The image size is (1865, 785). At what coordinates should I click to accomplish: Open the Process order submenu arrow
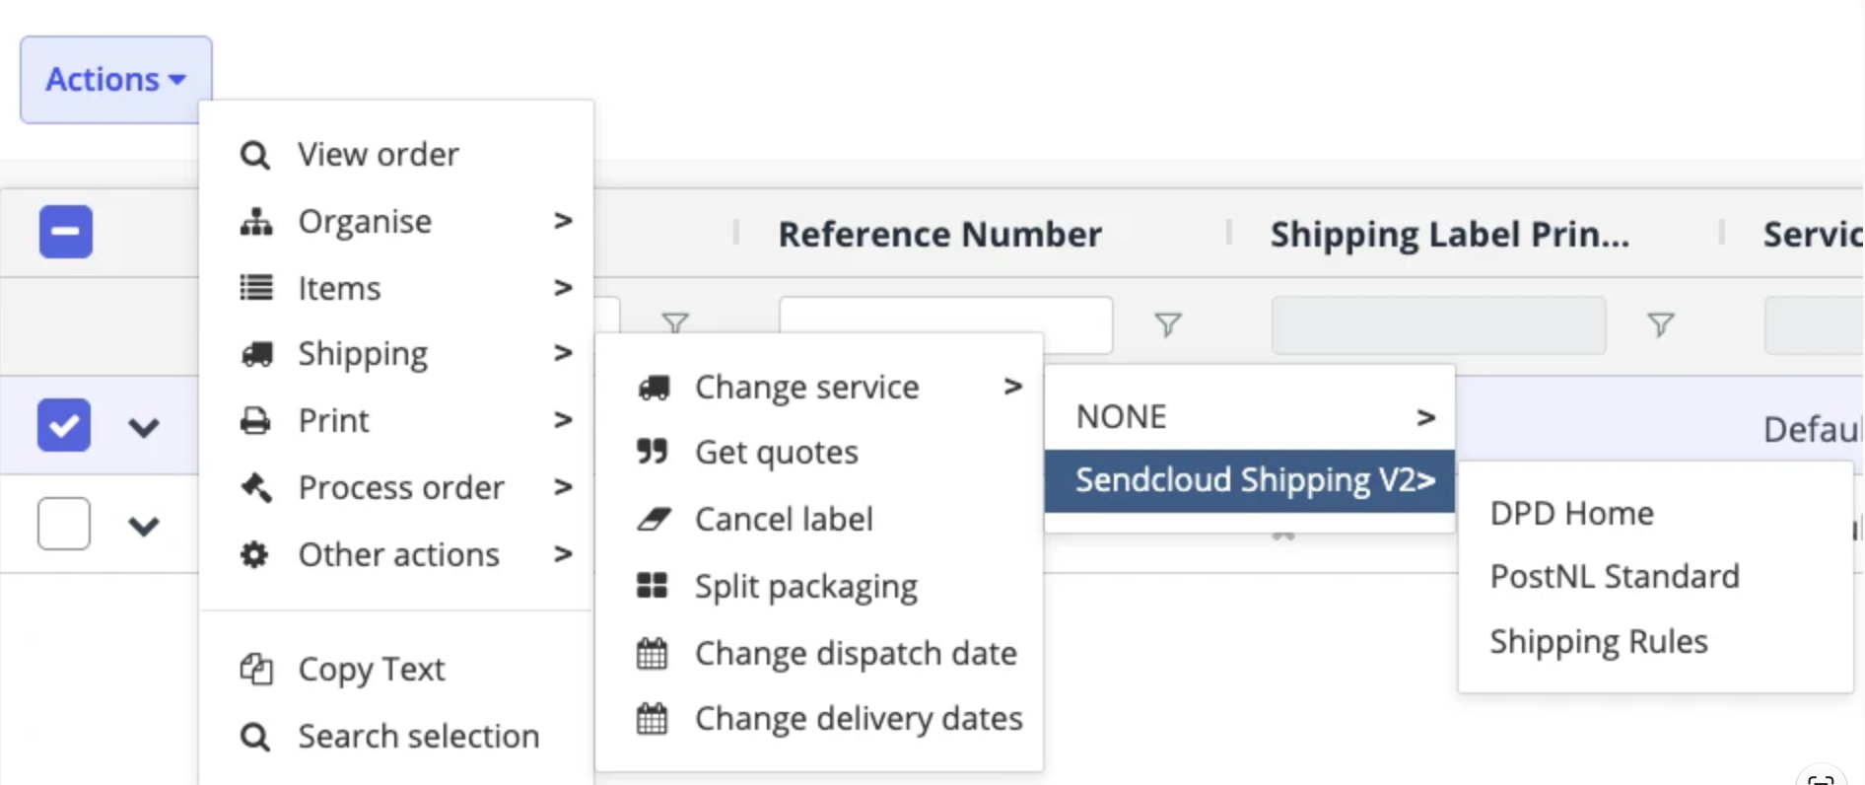[563, 487]
